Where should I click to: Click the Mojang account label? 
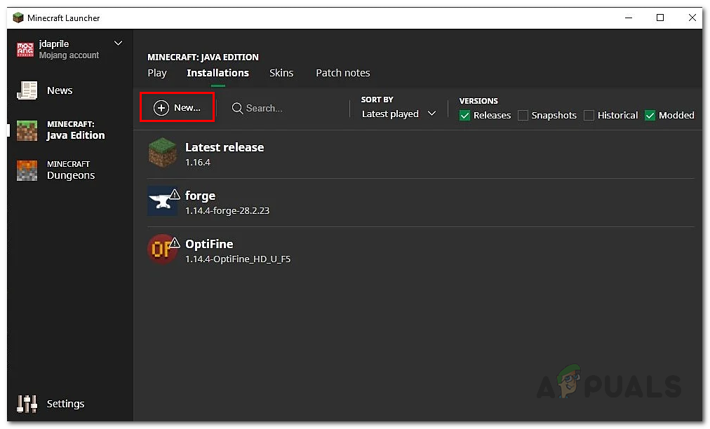coord(69,55)
